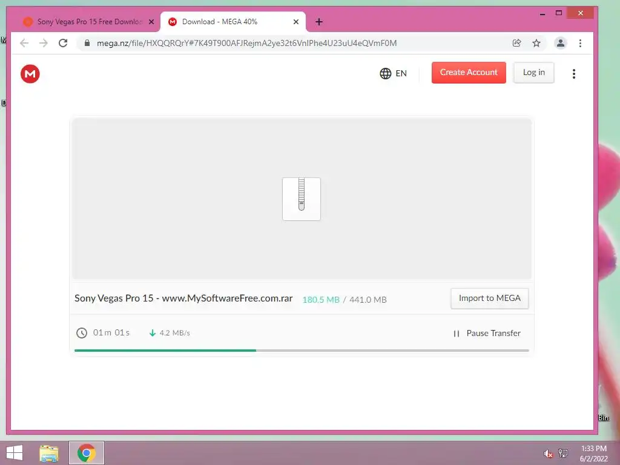Viewport: 620px width, 465px height.
Task: Click the 441.0 MB total size text
Action: click(368, 300)
